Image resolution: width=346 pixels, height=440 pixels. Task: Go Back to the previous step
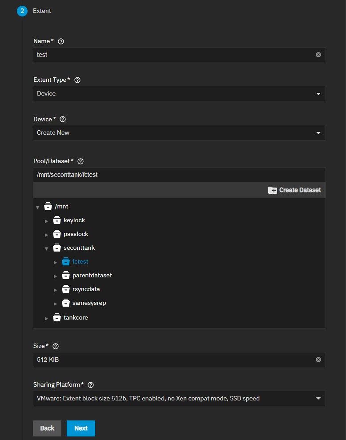click(47, 428)
